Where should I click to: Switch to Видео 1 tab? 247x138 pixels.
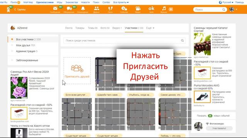tap(117, 28)
